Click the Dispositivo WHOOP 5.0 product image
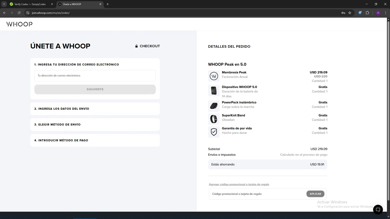 (x=214, y=91)
